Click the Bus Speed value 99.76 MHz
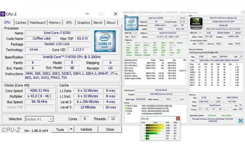 (39, 102)
